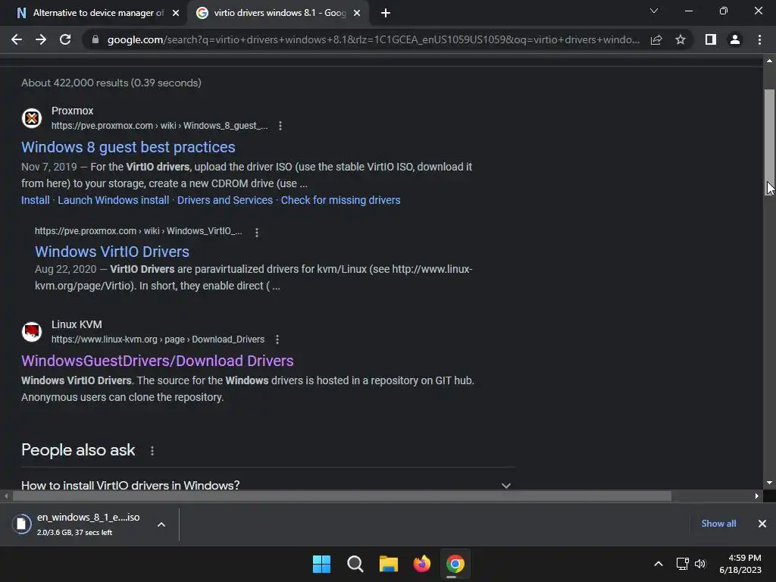
Task: Click scroll up arrow of vertical scrollbar
Action: pyautogui.click(x=769, y=61)
